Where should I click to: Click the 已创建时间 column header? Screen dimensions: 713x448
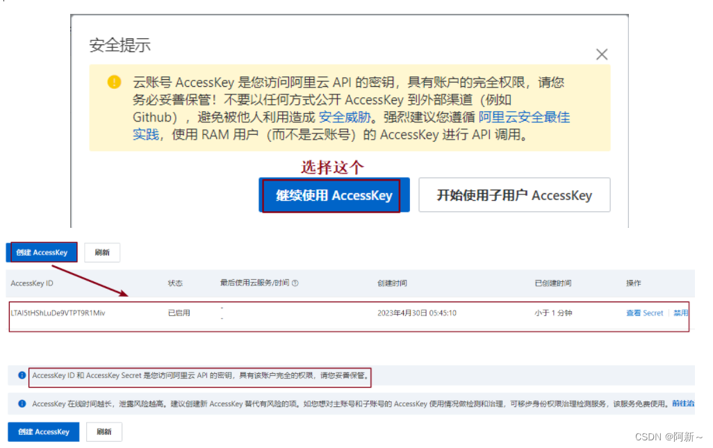(553, 283)
